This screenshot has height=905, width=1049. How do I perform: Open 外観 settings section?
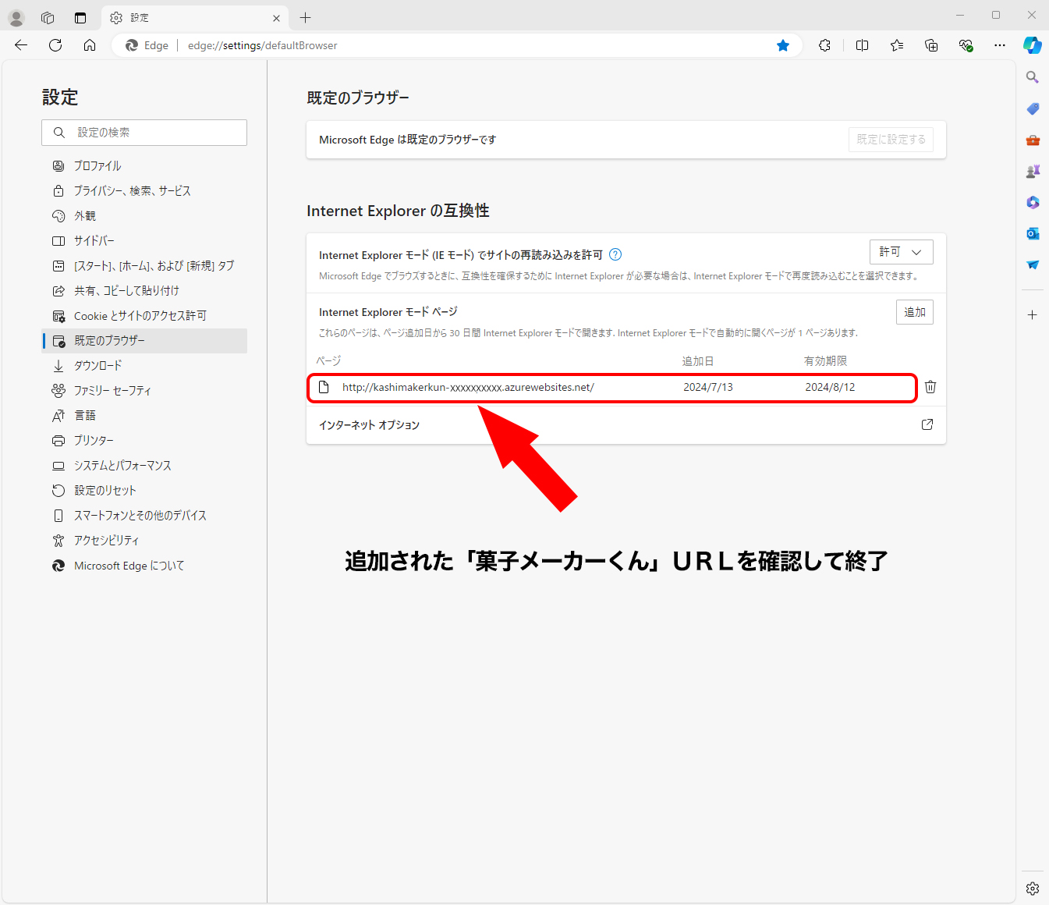pos(144,215)
